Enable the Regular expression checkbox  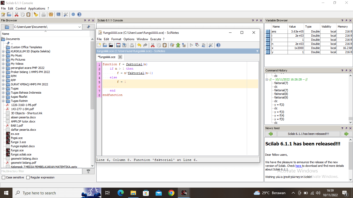(28, 177)
